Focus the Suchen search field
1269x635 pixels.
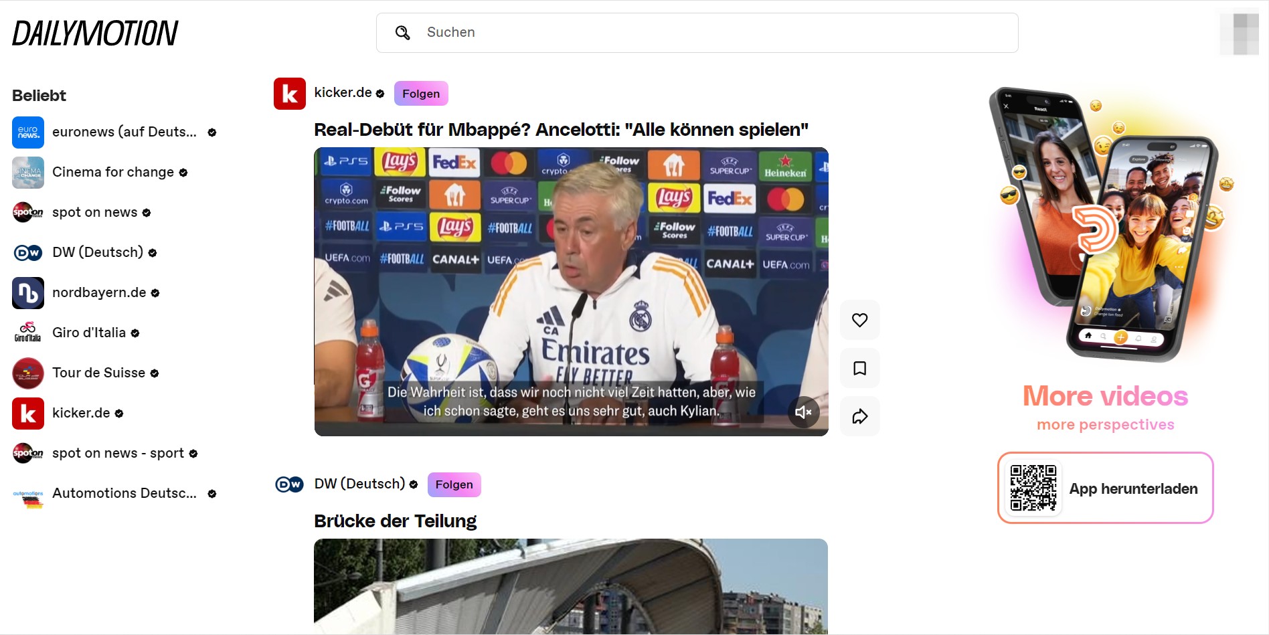coord(697,32)
